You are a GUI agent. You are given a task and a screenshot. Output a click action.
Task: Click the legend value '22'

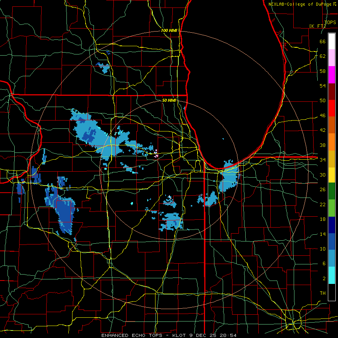tap(323, 204)
